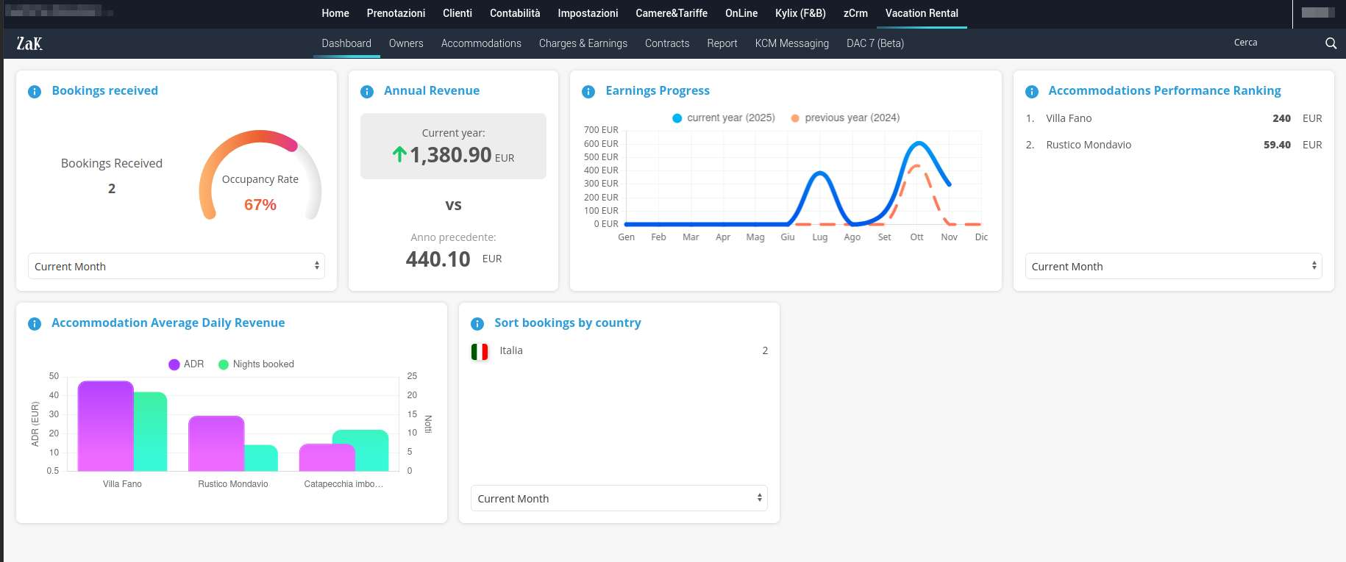Click the Italia flag icon
1346x562 pixels.
480,352
